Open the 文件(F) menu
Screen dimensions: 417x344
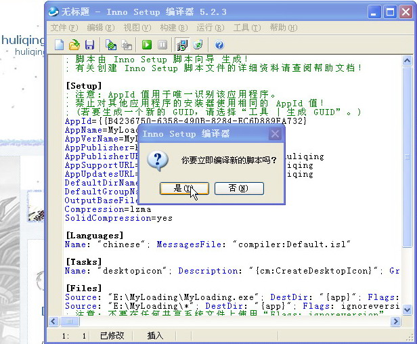pyautogui.click(x=64, y=27)
